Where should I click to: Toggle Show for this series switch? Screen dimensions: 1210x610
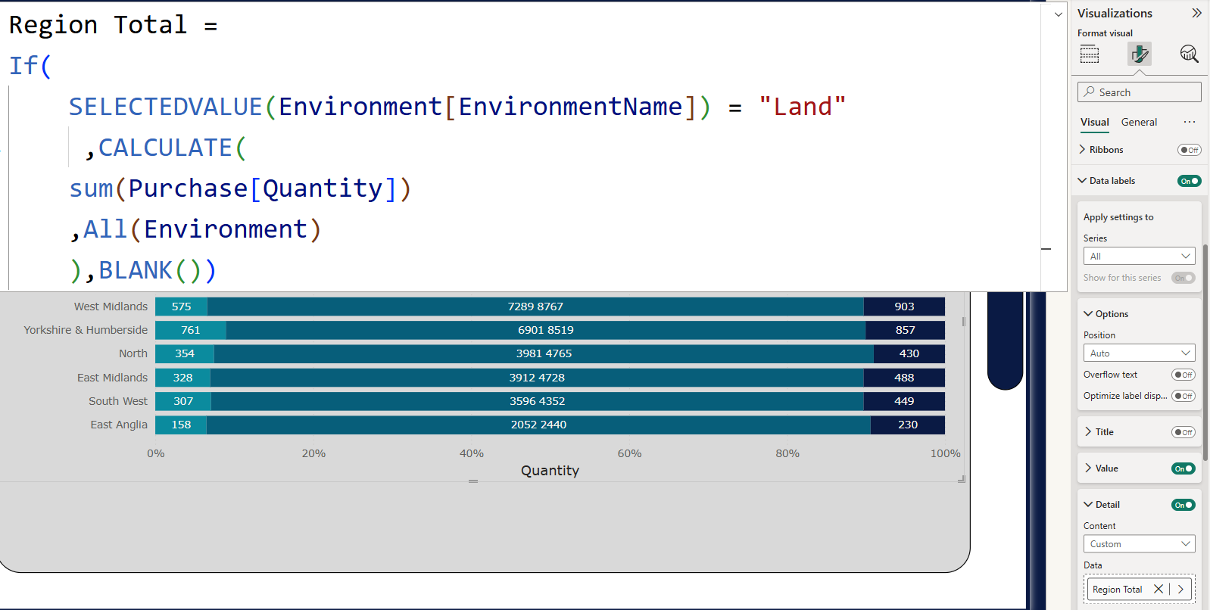tap(1183, 278)
